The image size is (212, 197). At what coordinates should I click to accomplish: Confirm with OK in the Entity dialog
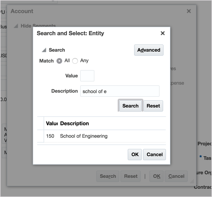[135, 154]
